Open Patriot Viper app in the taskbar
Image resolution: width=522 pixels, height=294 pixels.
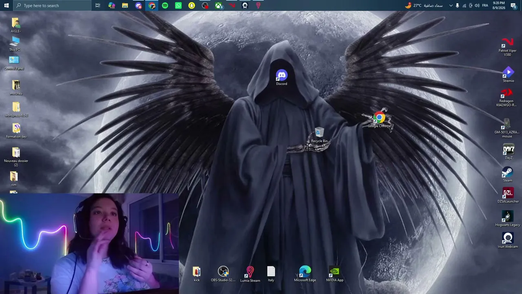coord(232,5)
